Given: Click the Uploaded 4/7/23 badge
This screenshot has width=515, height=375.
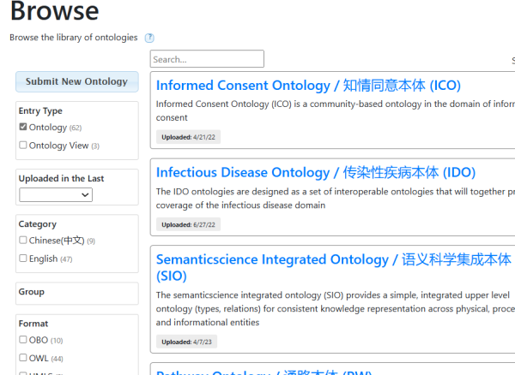Looking at the screenshot, I should pyautogui.click(x=187, y=342).
